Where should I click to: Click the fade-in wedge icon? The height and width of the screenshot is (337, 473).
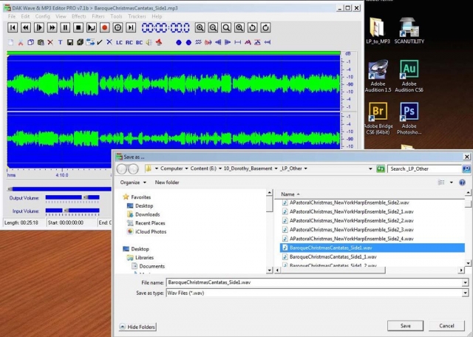pyautogui.click(x=218, y=43)
